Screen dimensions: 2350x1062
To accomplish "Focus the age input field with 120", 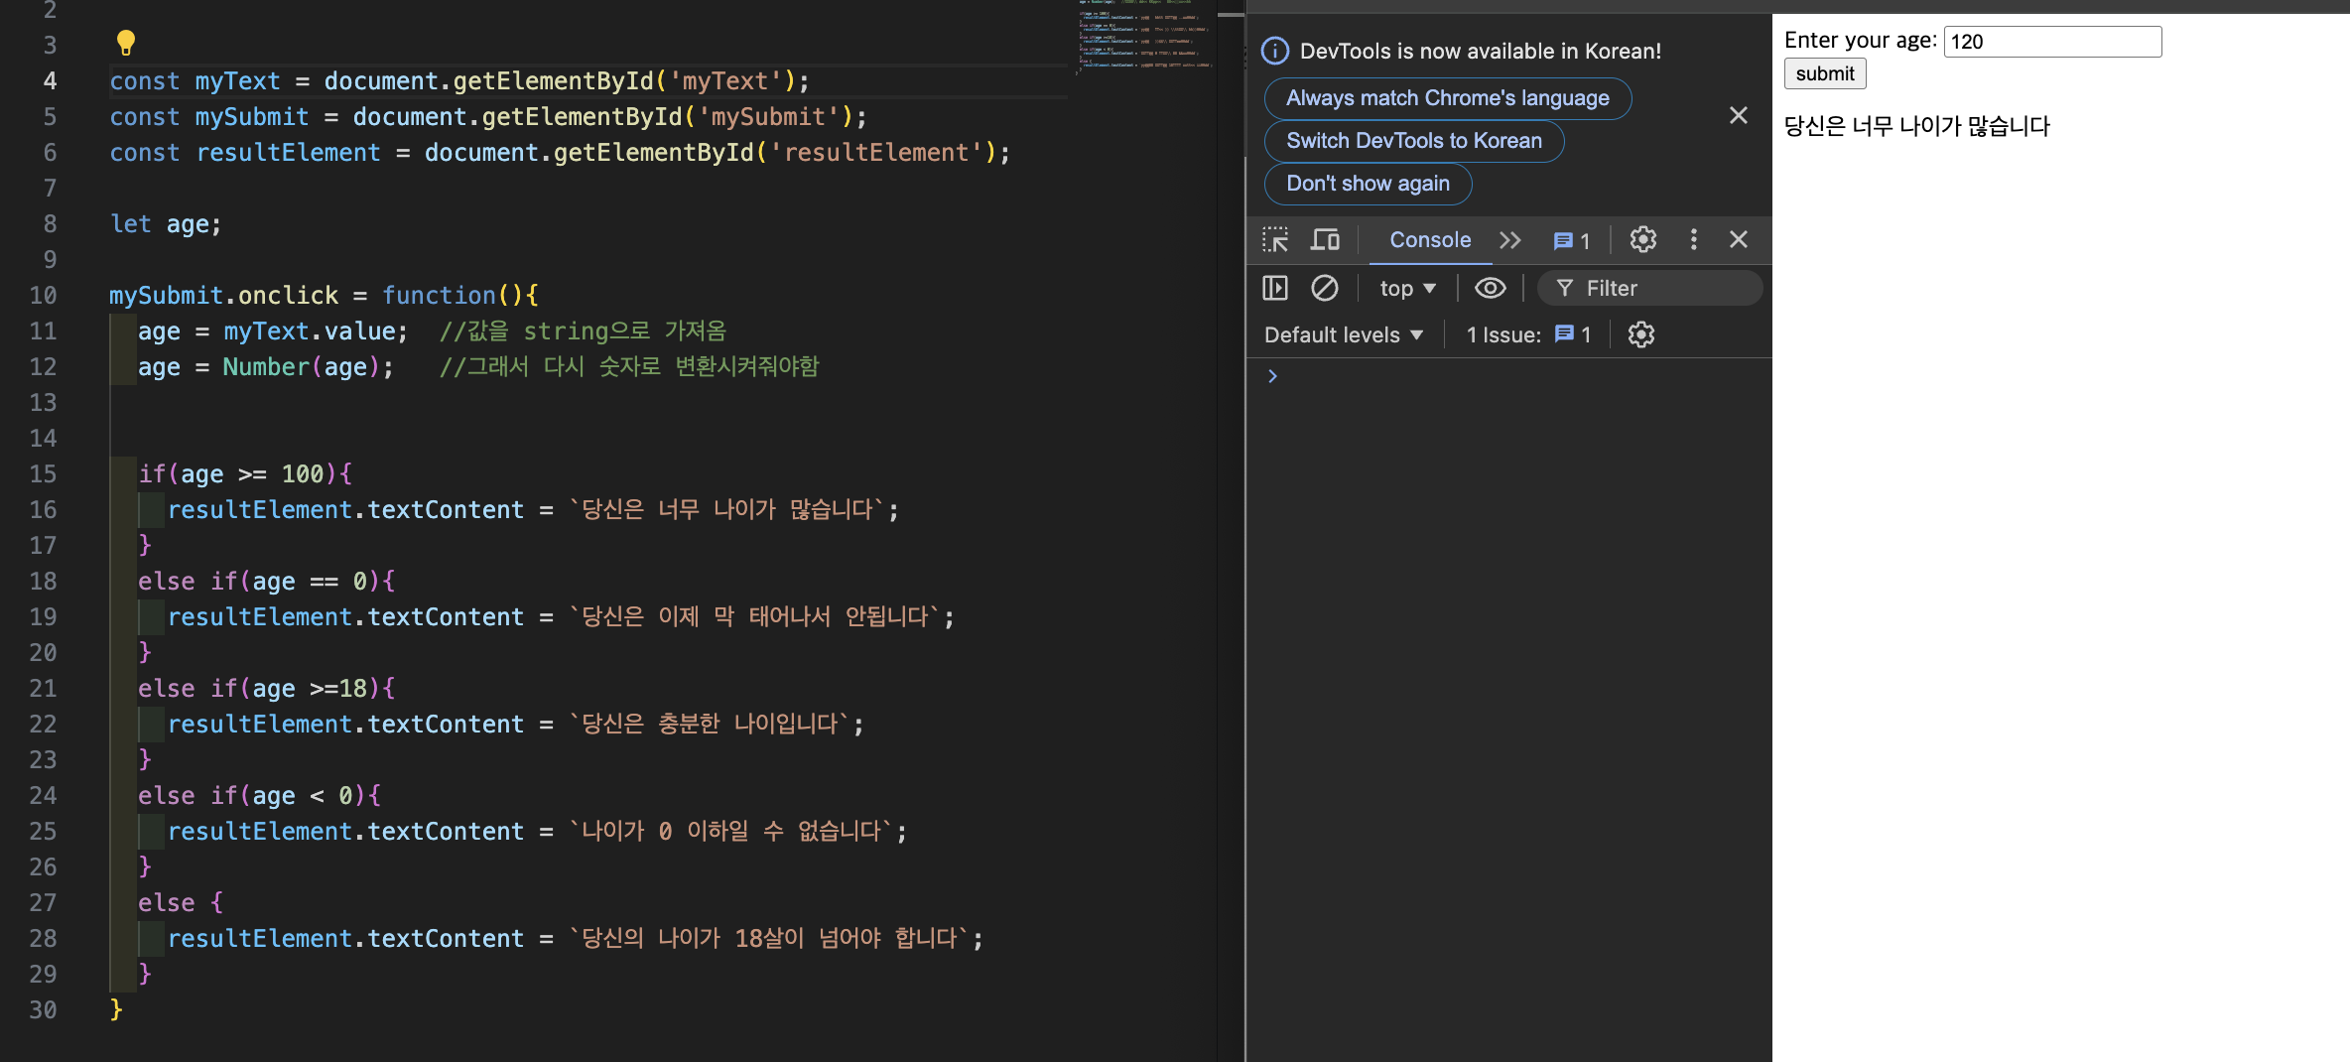I will coord(2052,42).
